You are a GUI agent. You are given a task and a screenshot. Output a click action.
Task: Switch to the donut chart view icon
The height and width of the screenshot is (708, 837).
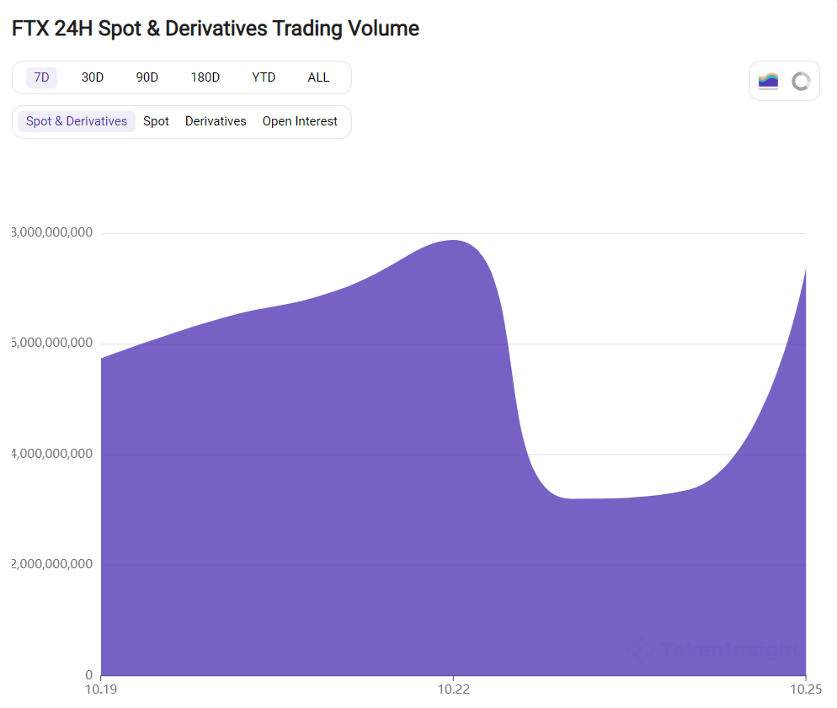click(x=801, y=81)
